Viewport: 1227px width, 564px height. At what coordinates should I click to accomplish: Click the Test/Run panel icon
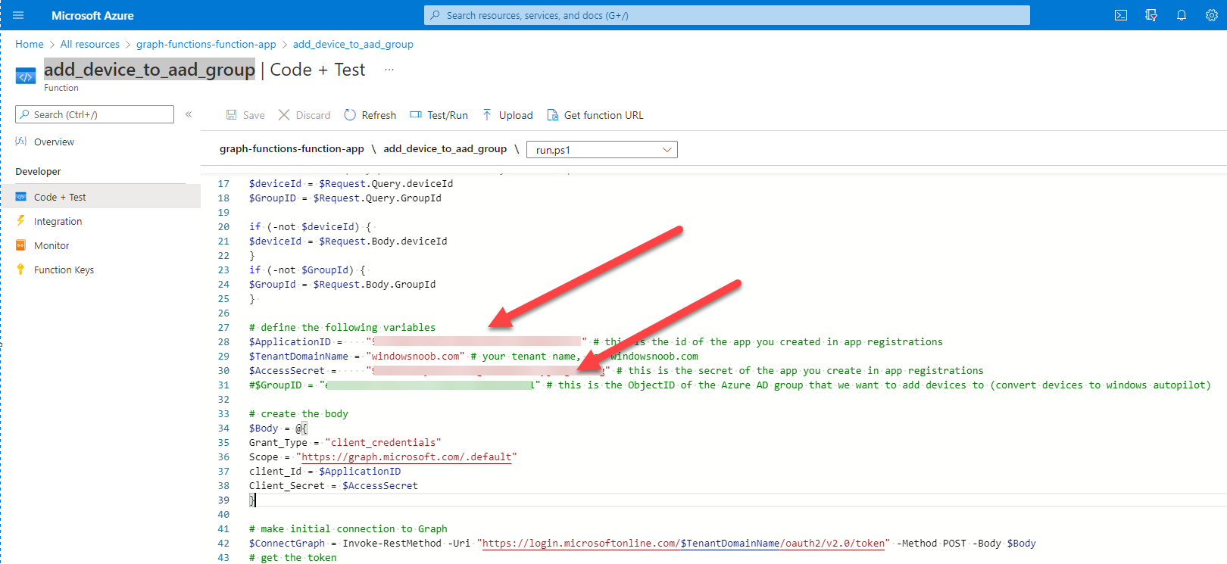click(416, 115)
